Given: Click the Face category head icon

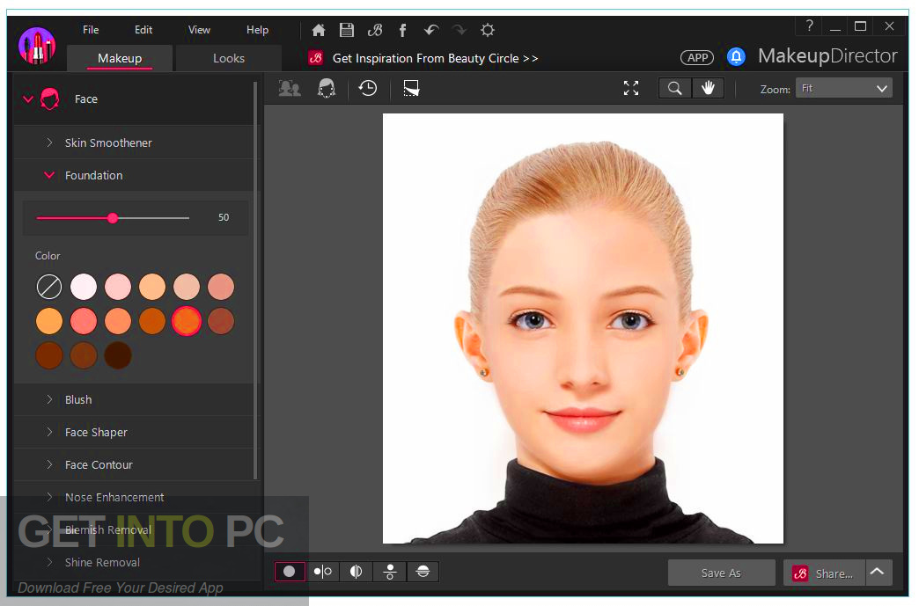Looking at the screenshot, I should 50,99.
